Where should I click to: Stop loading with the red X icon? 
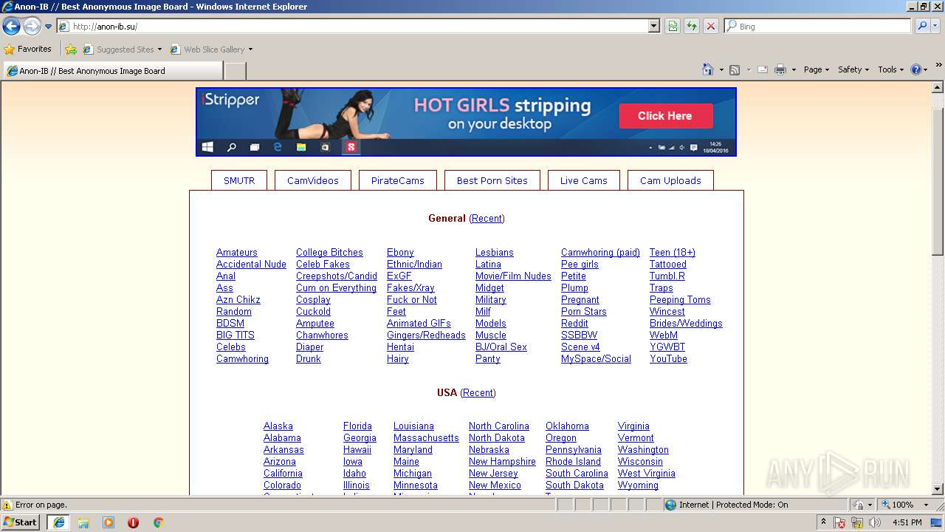pos(711,26)
